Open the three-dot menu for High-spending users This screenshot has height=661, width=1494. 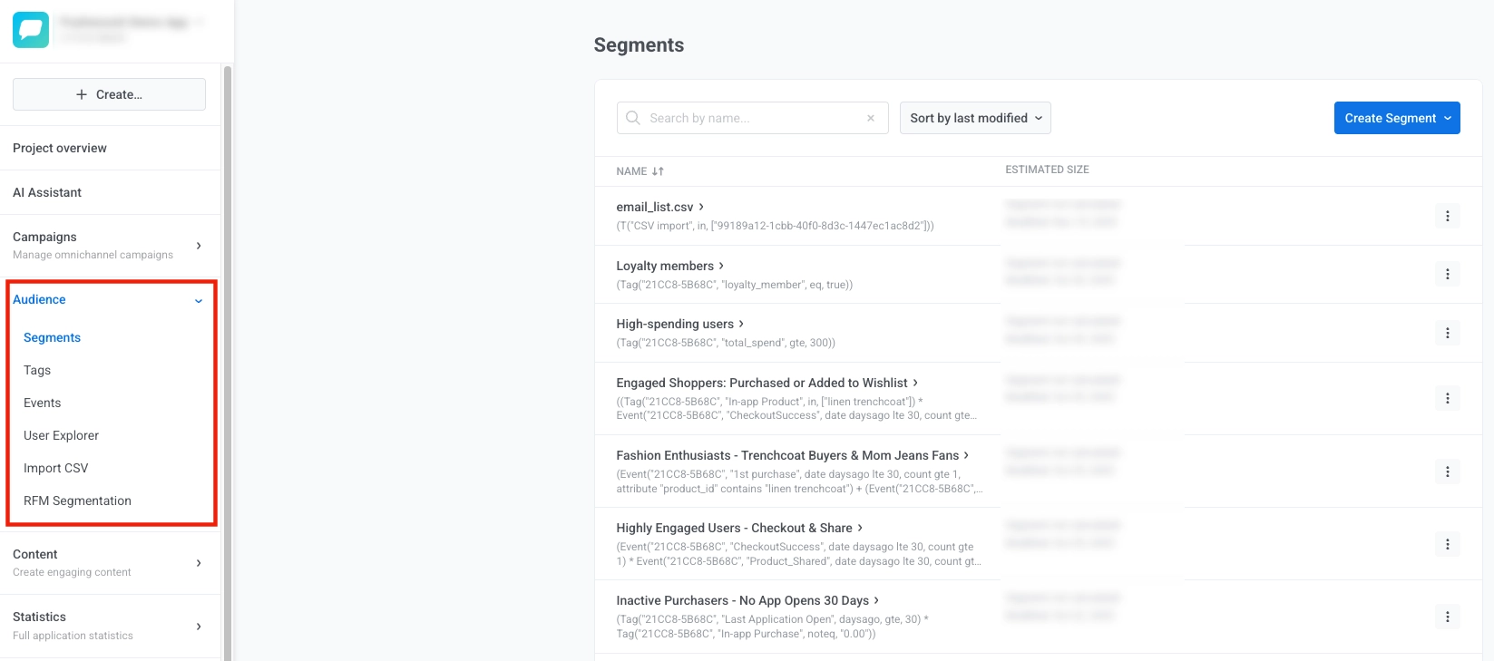click(1448, 333)
